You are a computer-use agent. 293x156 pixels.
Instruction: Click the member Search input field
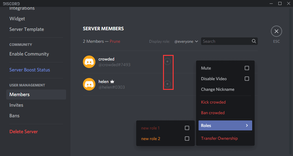tap(226, 41)
